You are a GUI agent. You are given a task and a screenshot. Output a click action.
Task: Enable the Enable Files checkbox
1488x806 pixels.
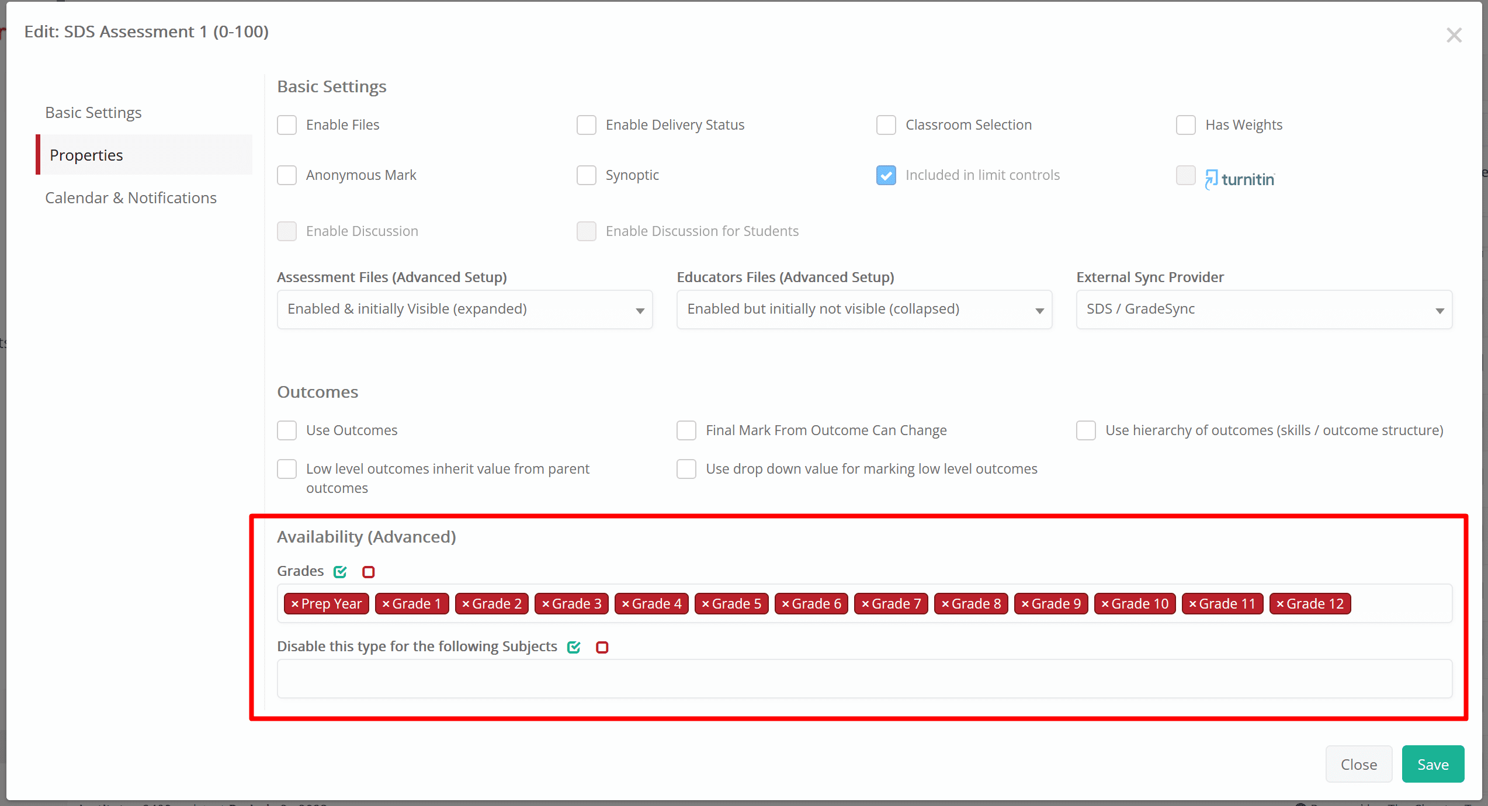287,125
